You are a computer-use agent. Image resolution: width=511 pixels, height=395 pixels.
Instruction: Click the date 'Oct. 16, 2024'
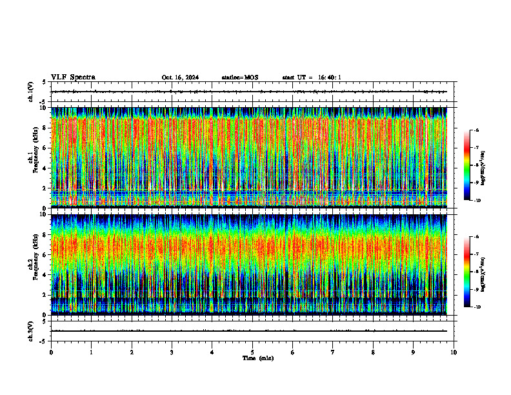(180, 77)
